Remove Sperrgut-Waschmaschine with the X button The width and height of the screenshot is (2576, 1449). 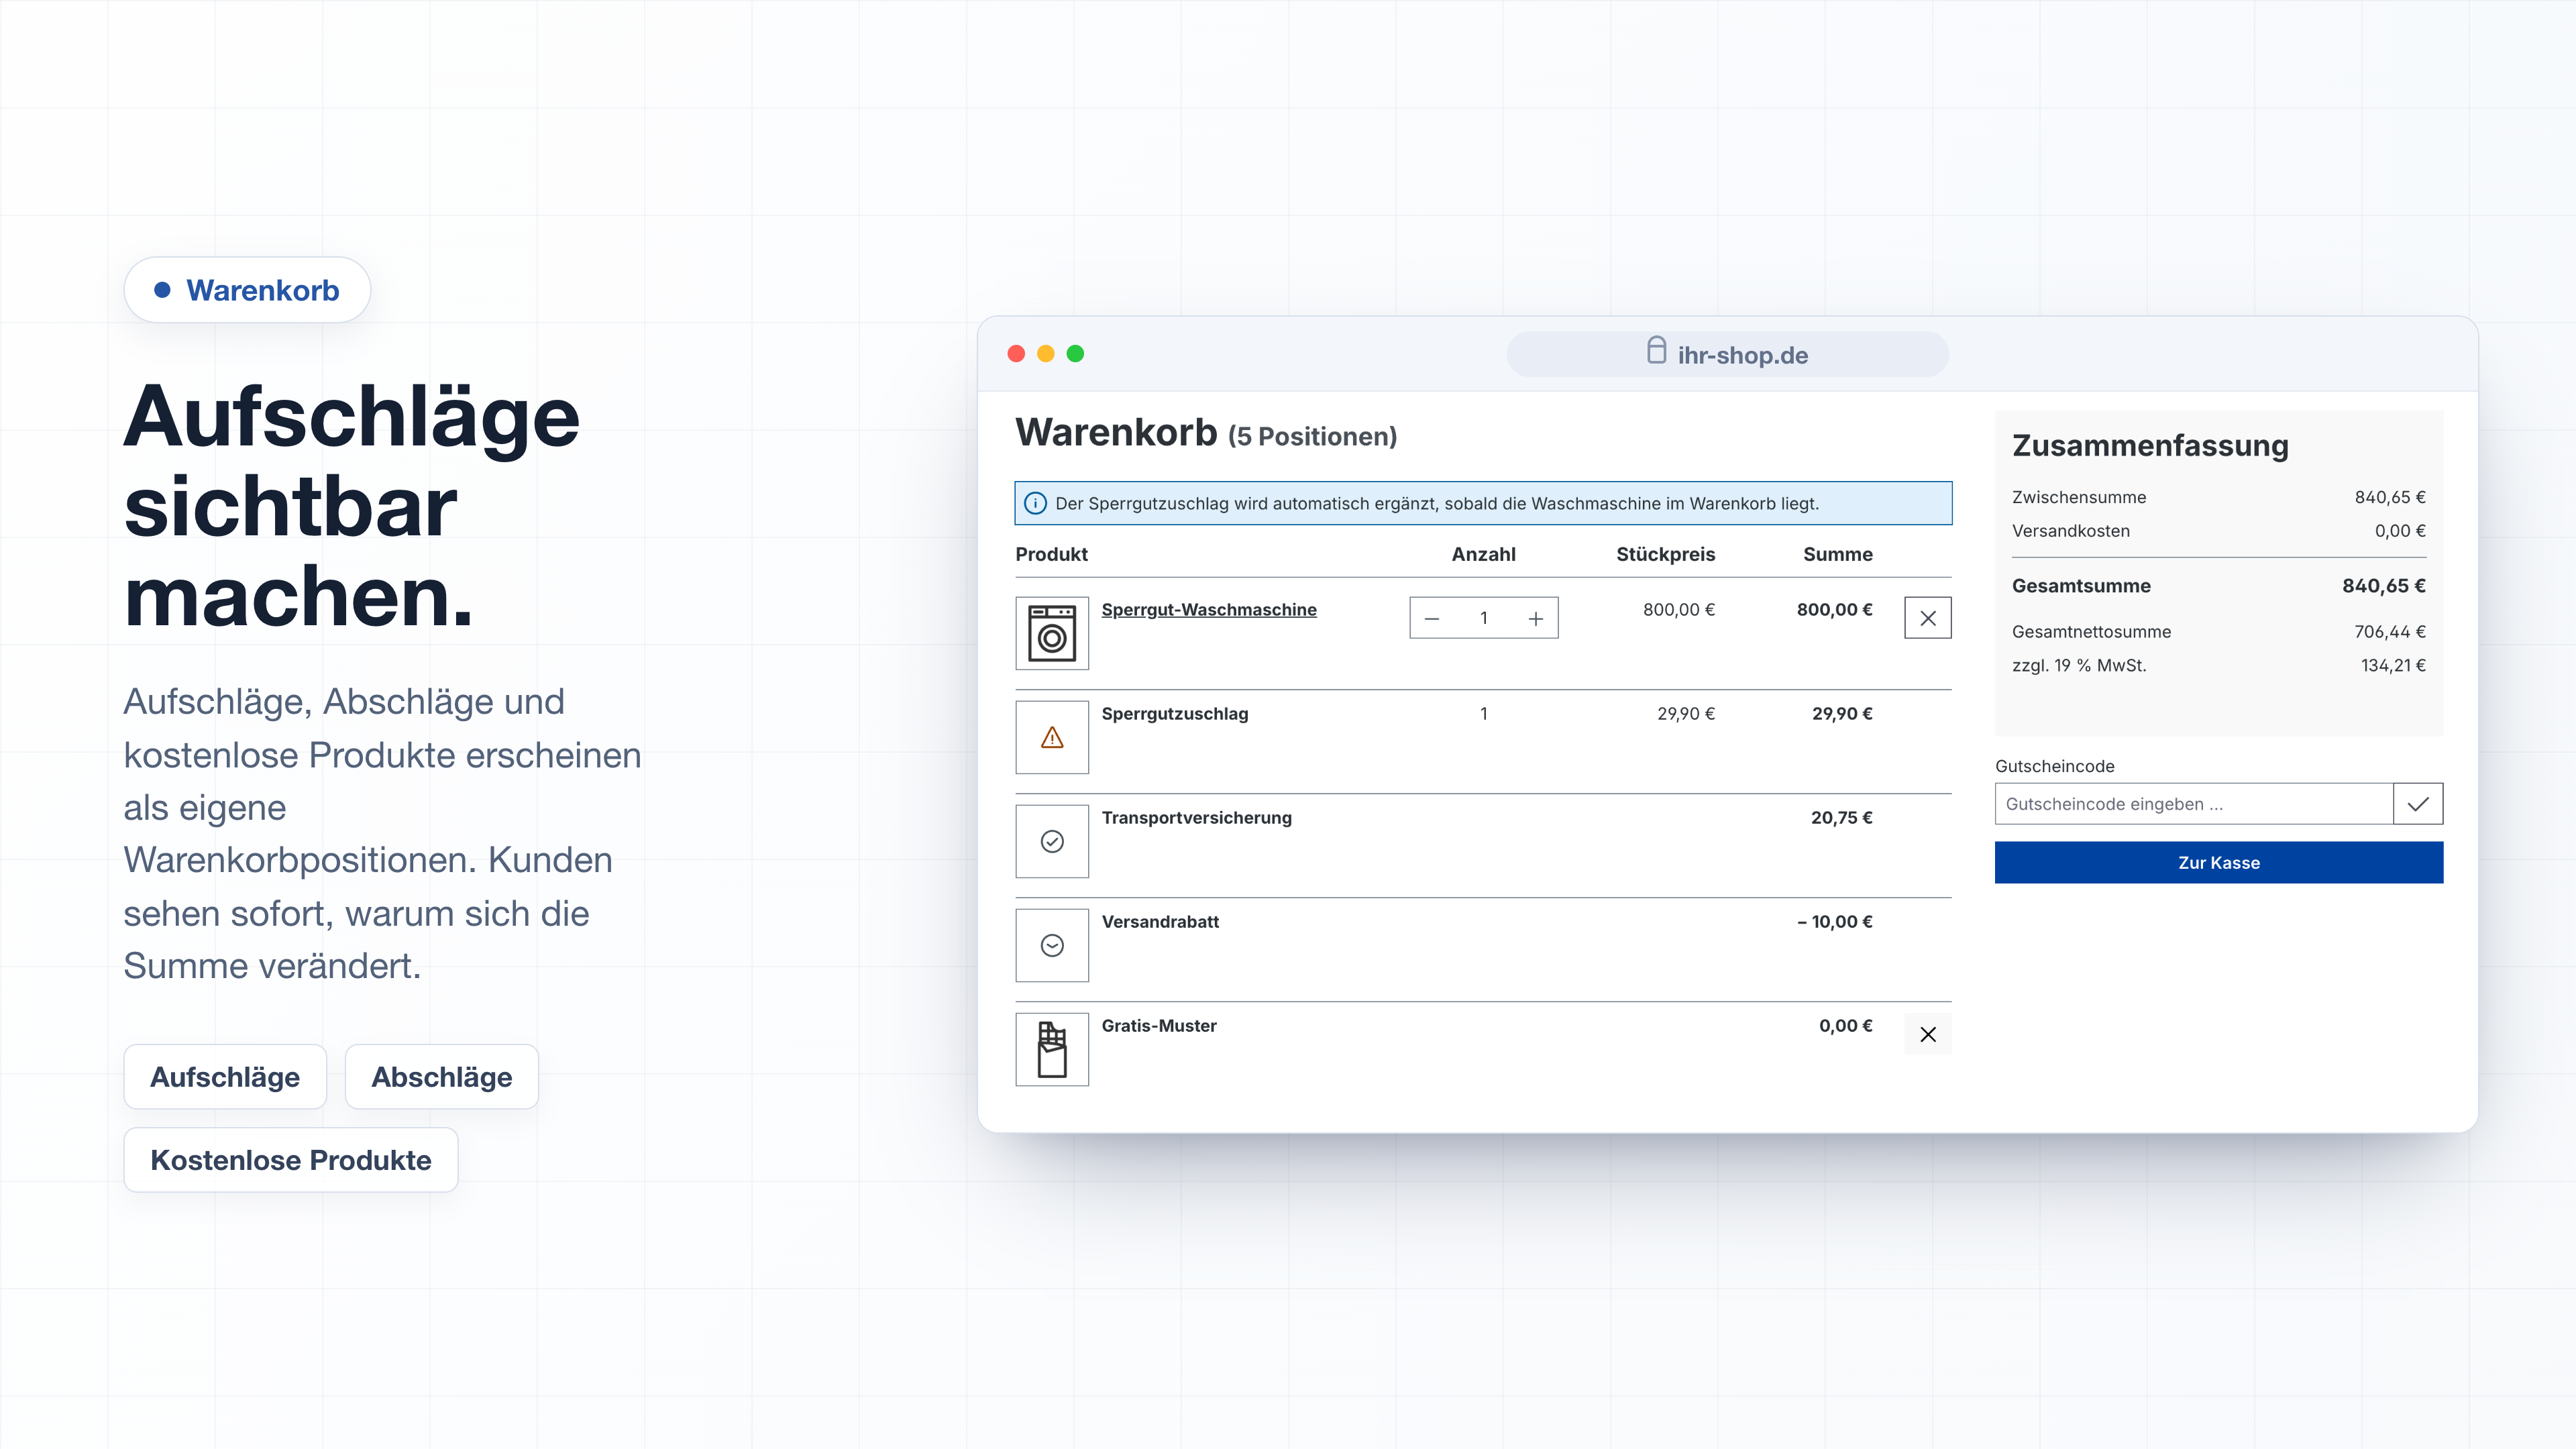tap(1928, 618)
